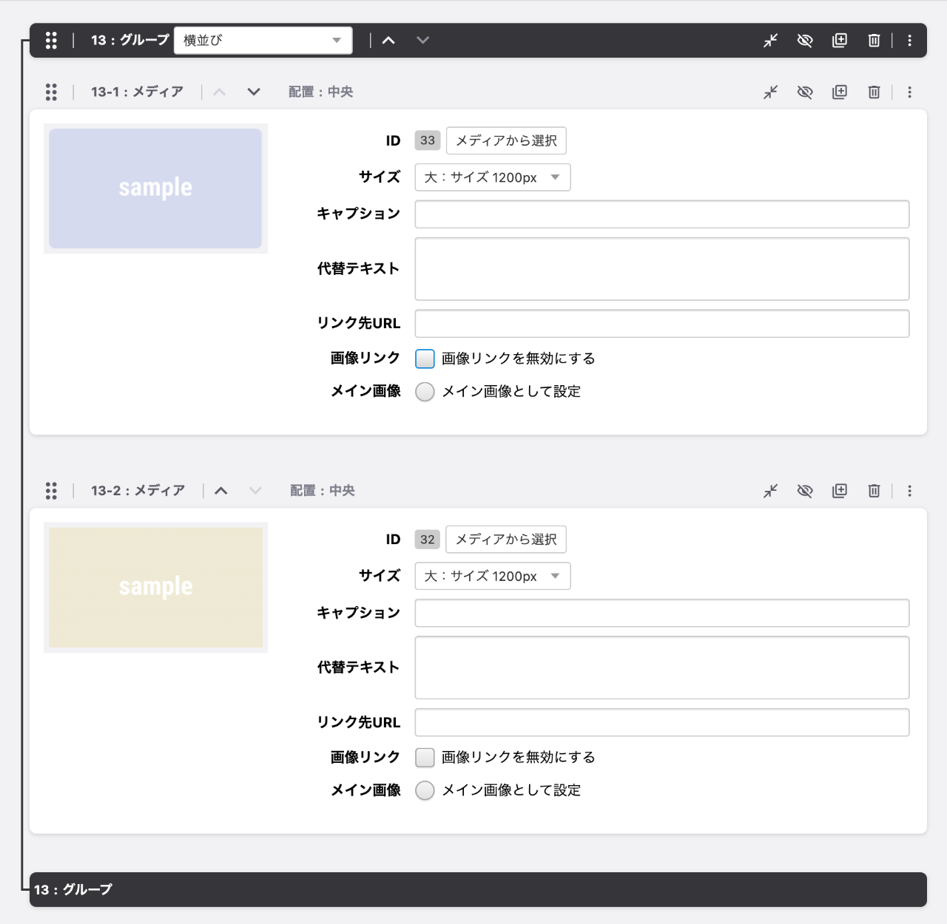
Task: Open more options for unit 13-1
Action: pyautogui.click(x=910, y=92)
